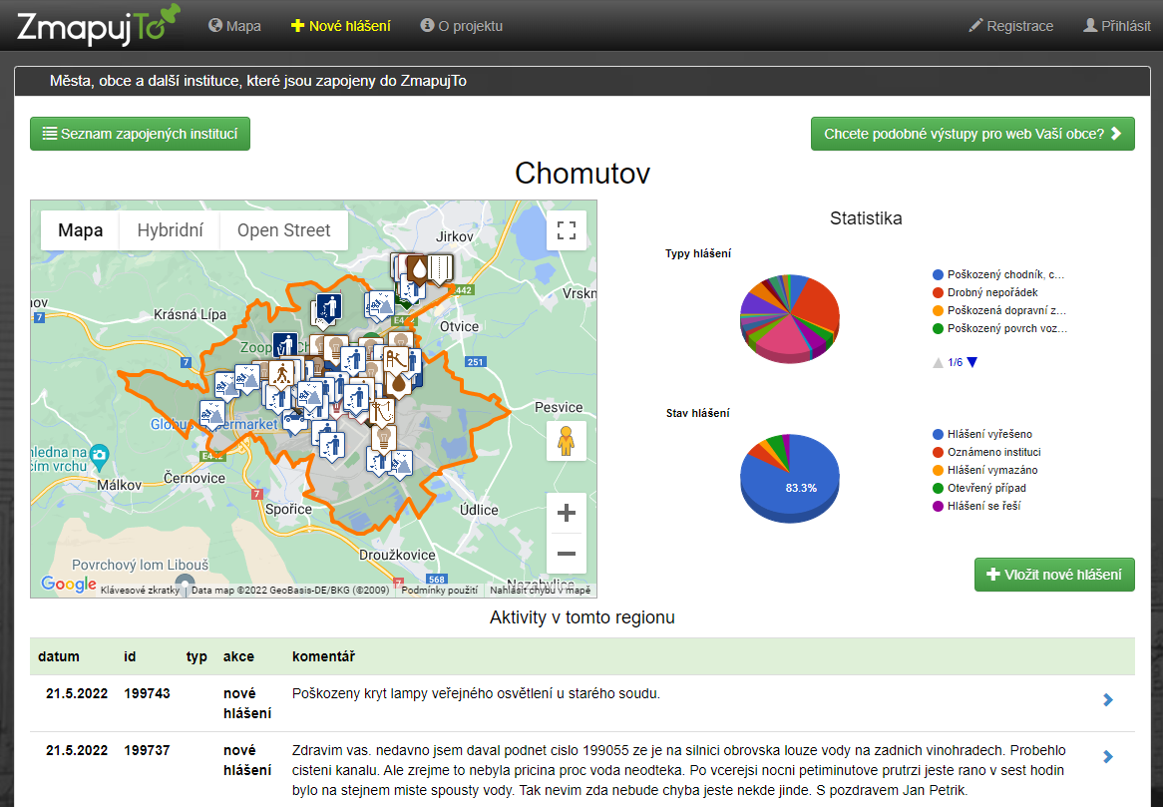This screenshot has width=1163, height=807.
Task: Click the dark blue littering person marker
Action: pos(329,307)
